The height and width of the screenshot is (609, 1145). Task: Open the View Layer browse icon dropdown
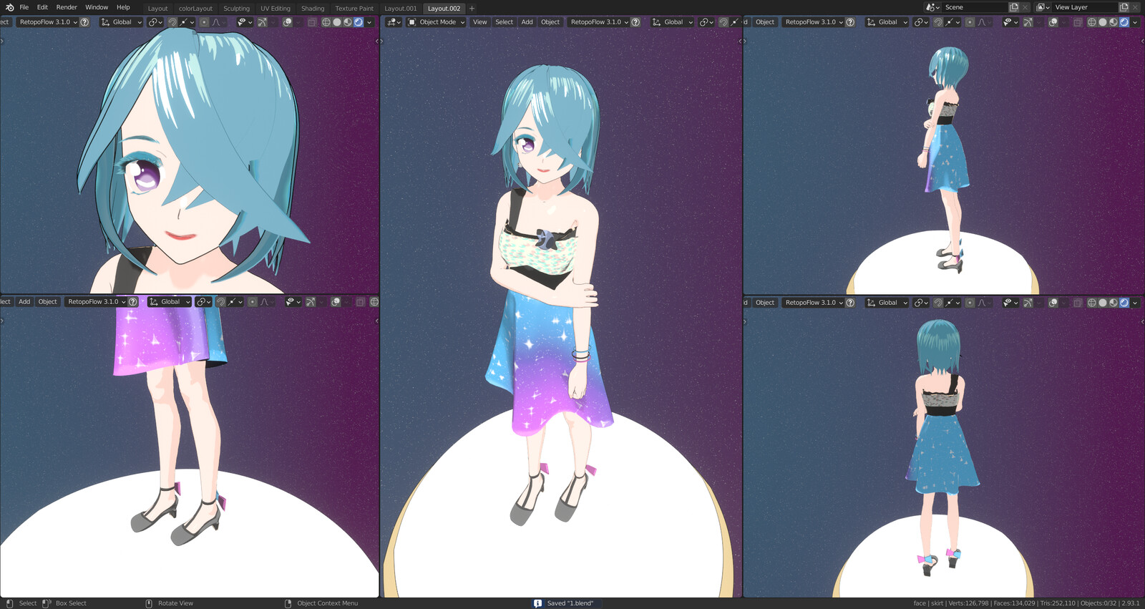tap(1043, 7)
